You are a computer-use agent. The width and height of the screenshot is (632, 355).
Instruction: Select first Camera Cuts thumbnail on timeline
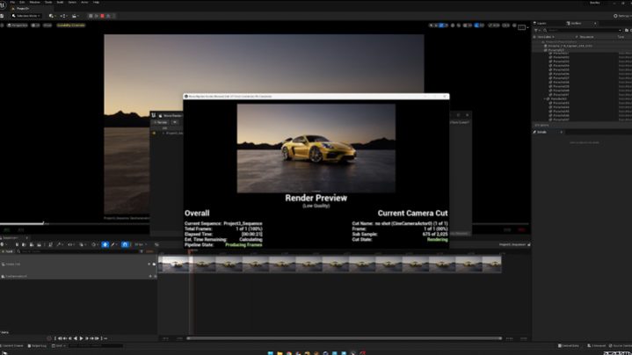point(175,264)
